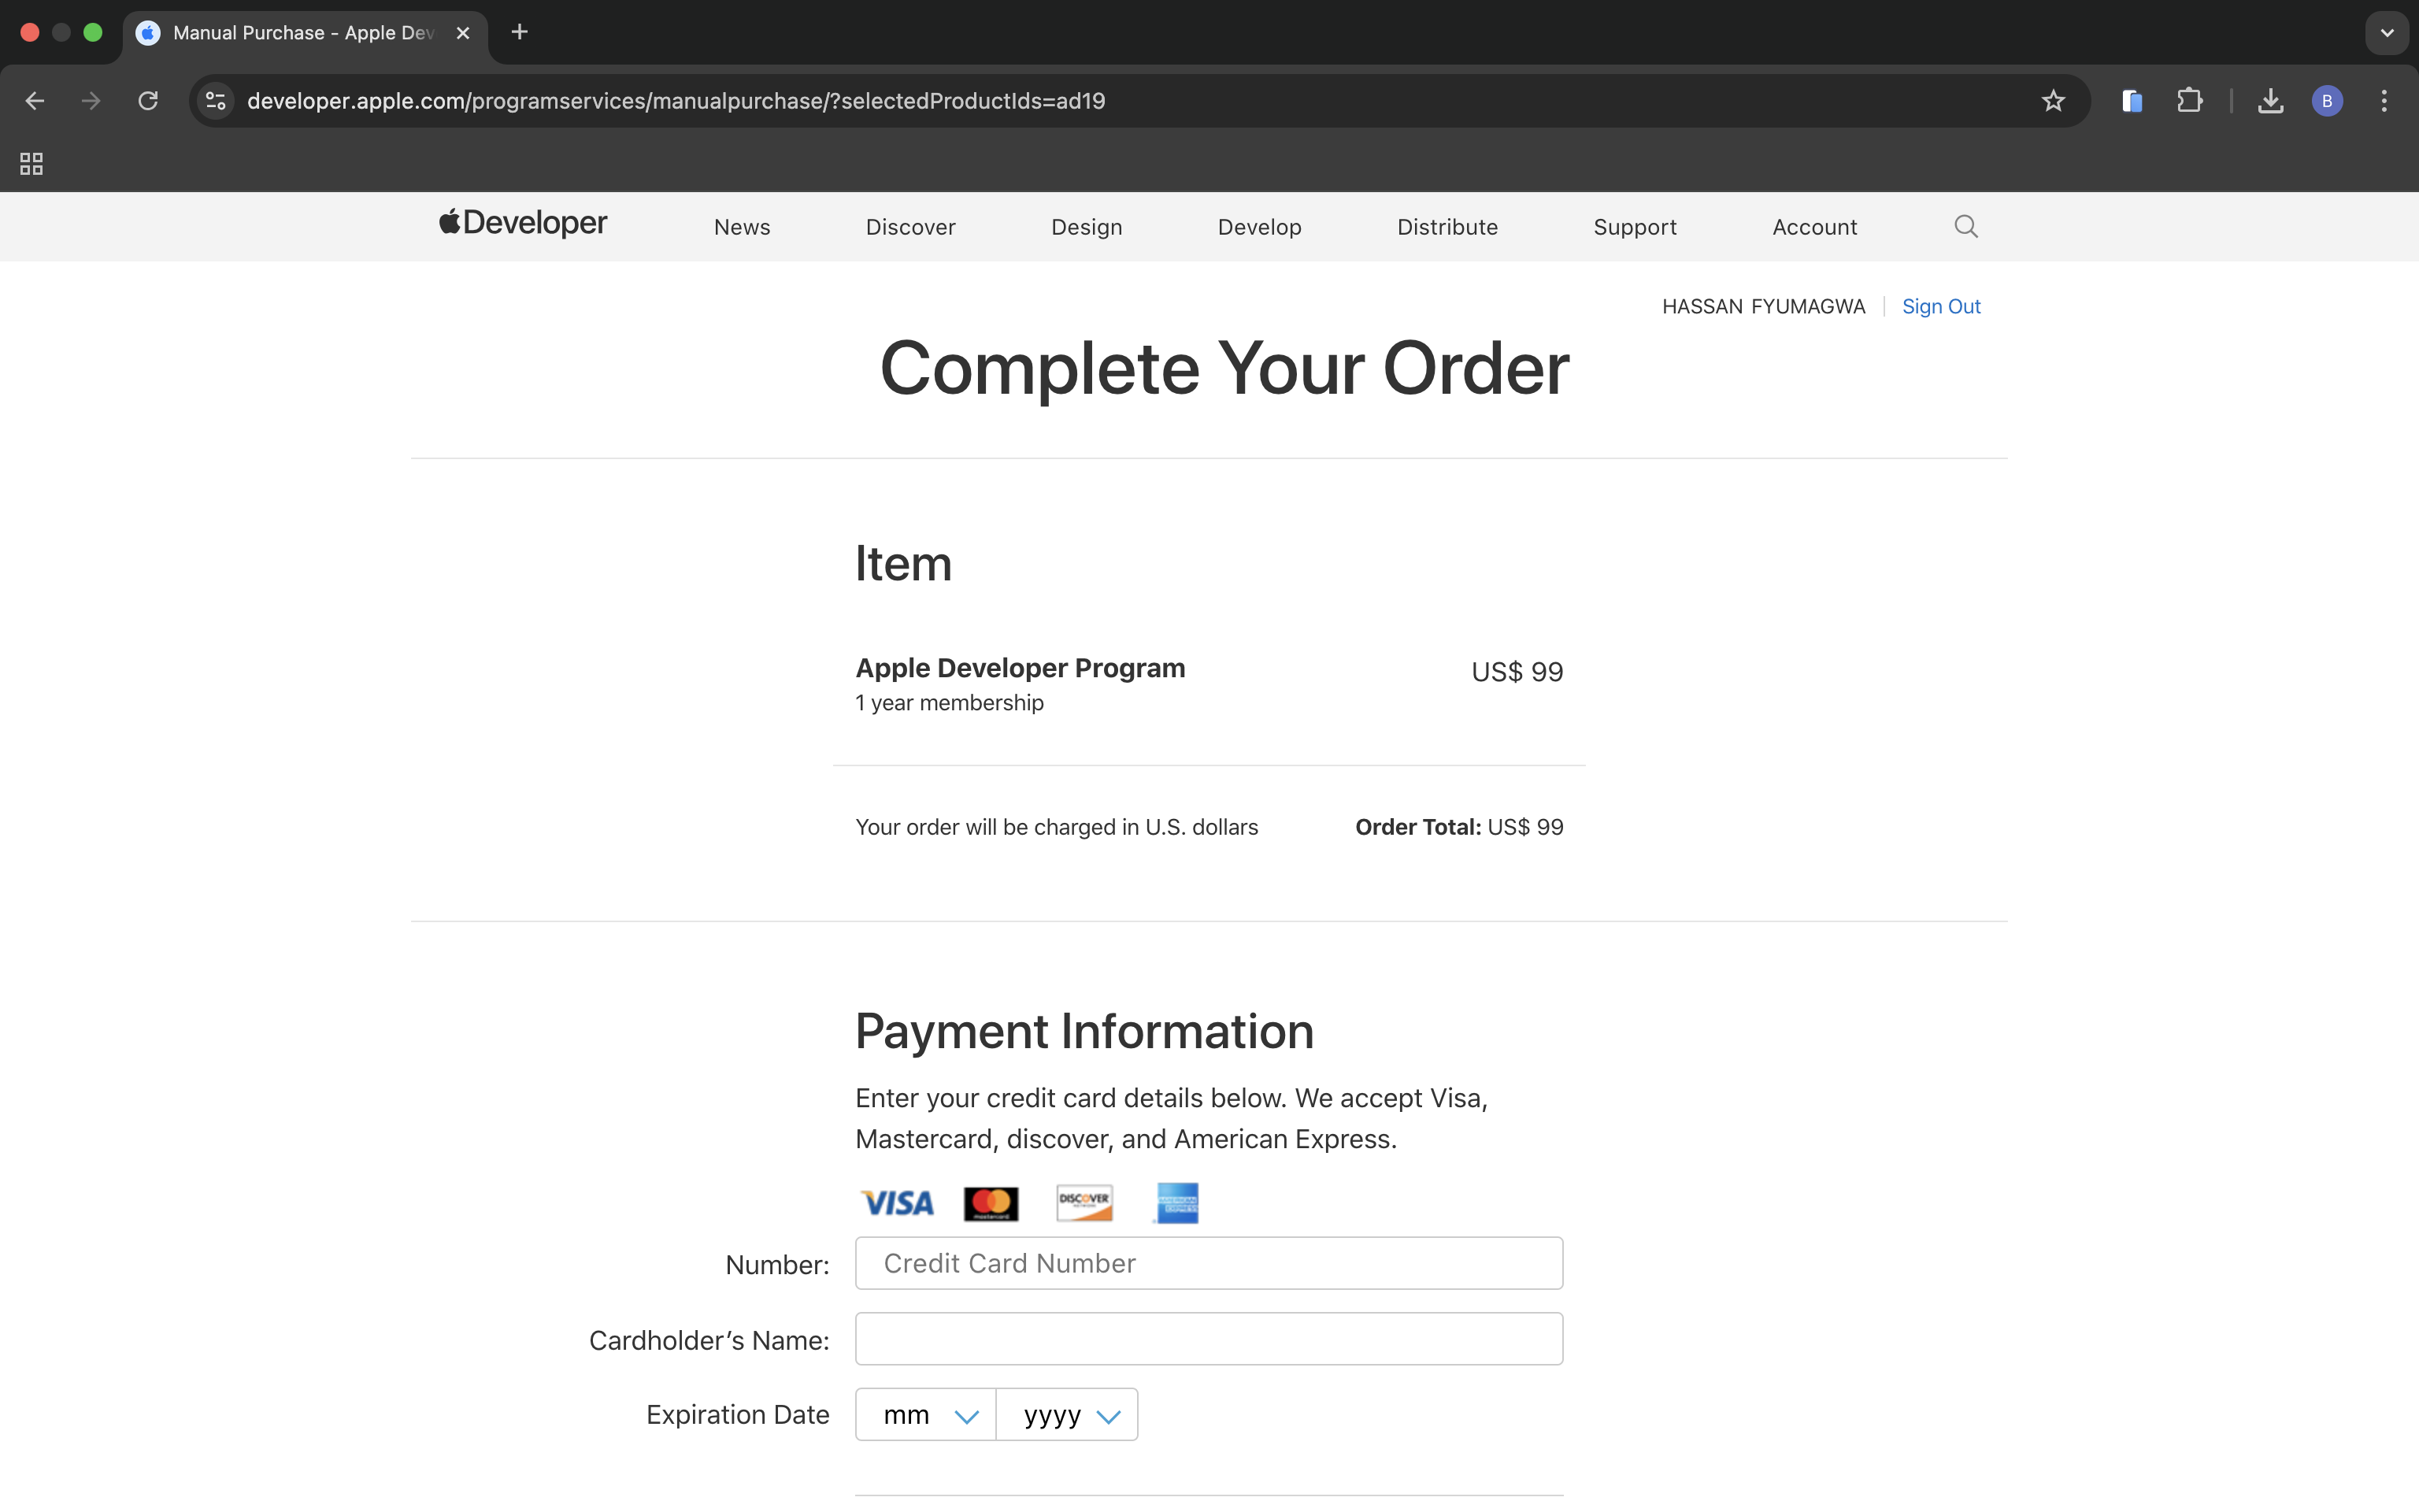Open the Distribute navigation item

[x=1447, y=227]
